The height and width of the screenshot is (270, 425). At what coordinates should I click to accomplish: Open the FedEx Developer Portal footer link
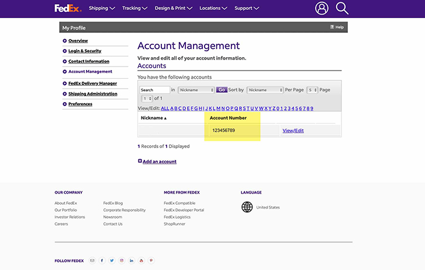tap(184, 210)
